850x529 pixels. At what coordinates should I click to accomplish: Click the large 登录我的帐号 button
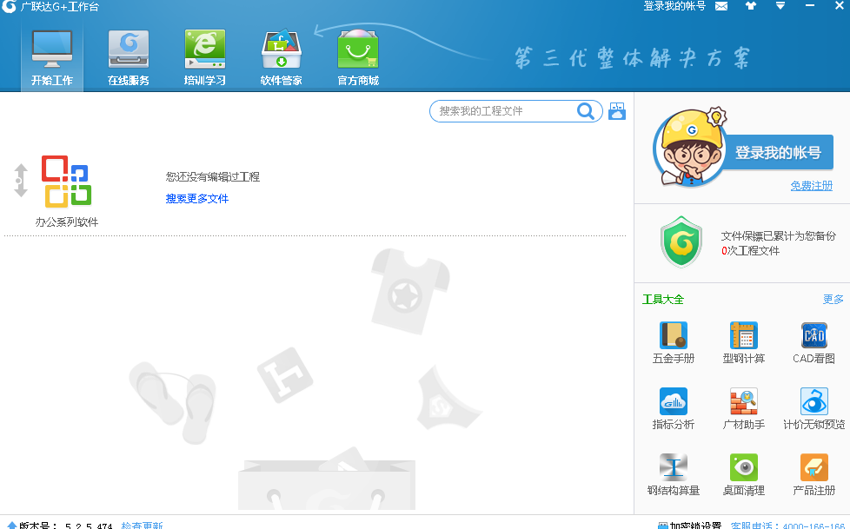coord(778,152)
